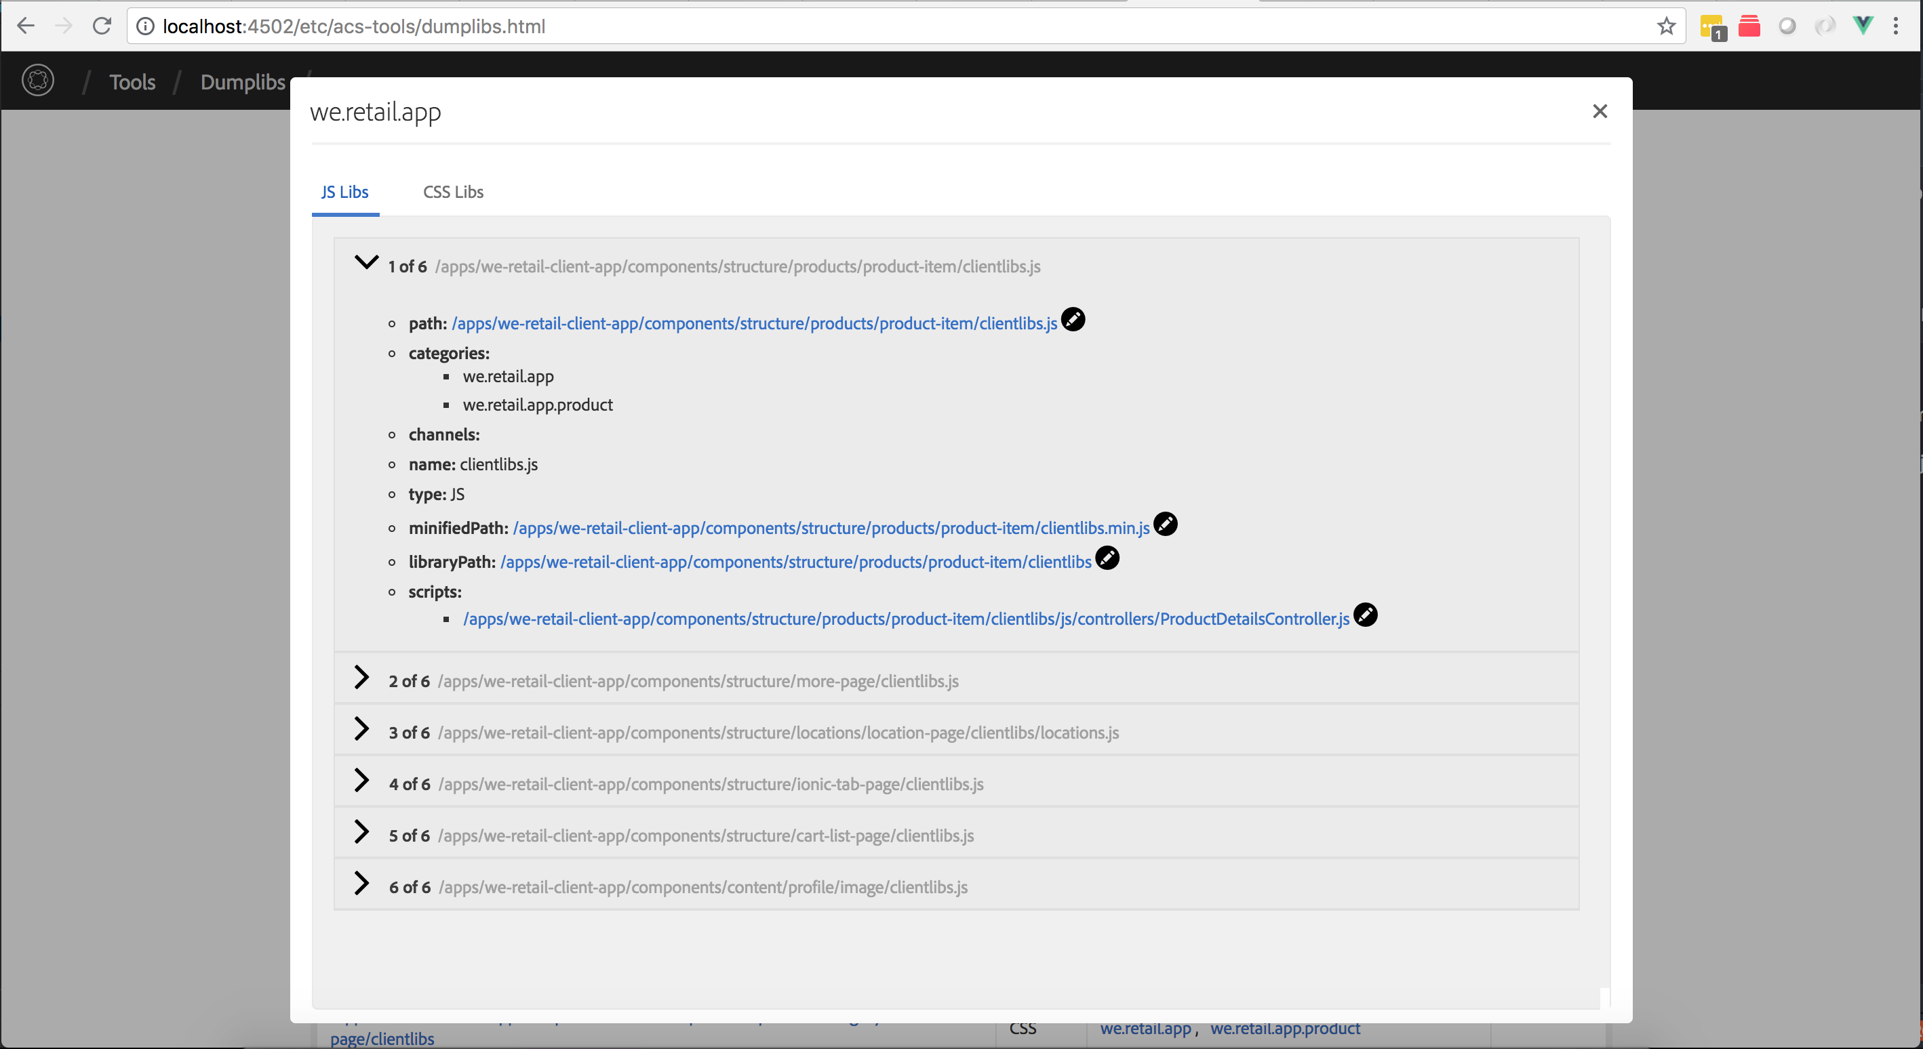Click the we.retail.app dialog title
The height and width of the screenshot is (1049, 1923).
[376, 112]
